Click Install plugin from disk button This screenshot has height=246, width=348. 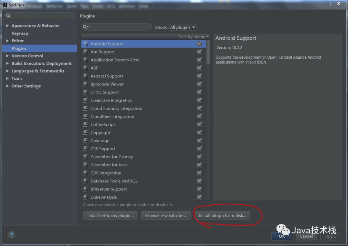[222, 215]
